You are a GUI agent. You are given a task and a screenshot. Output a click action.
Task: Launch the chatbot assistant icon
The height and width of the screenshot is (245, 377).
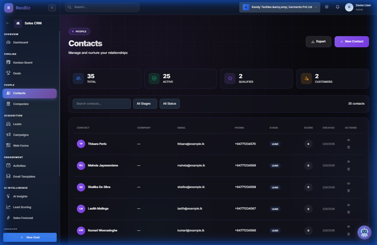coord(364,232)
